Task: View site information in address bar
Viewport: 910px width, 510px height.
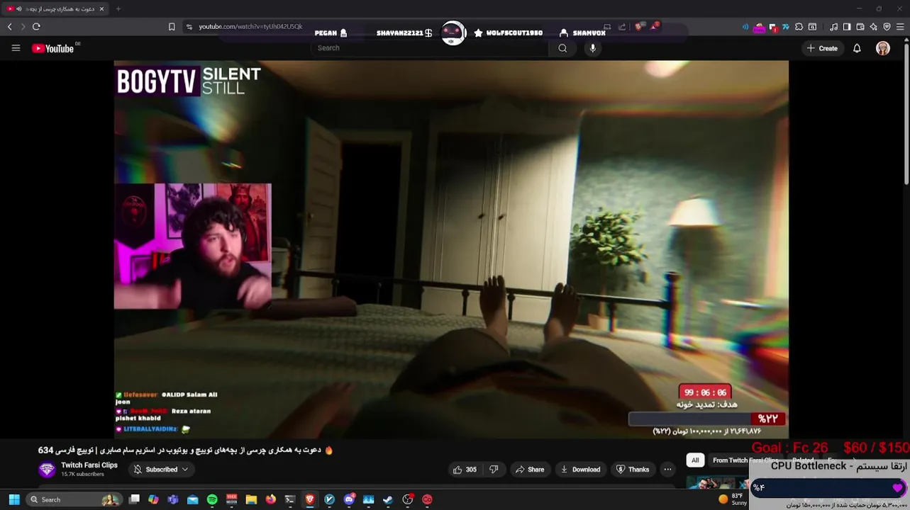Action: [189, 27]
